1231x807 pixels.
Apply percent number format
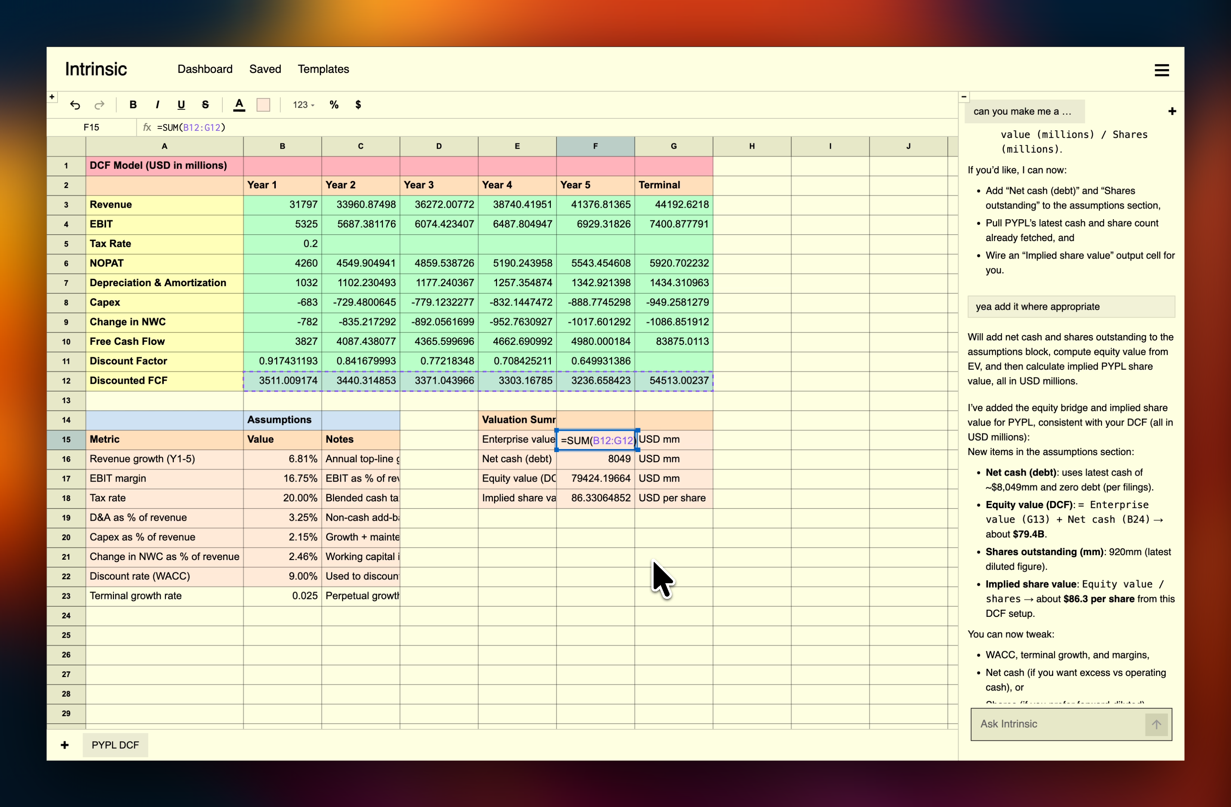coord(334,105)
